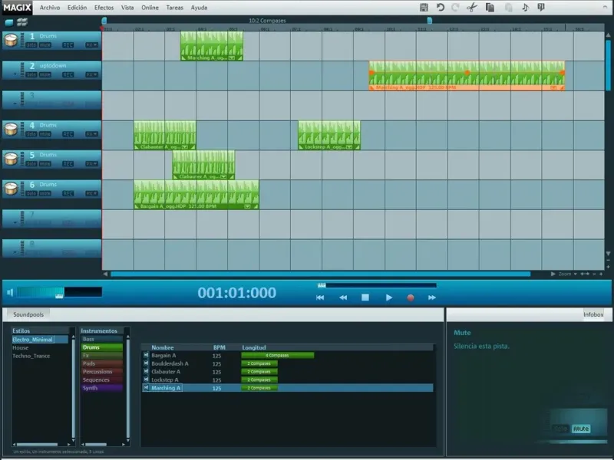Click the drum icon on track 4
Viewport: 614px width, 460px height.
pyautogui.click(x=11, y=129)
